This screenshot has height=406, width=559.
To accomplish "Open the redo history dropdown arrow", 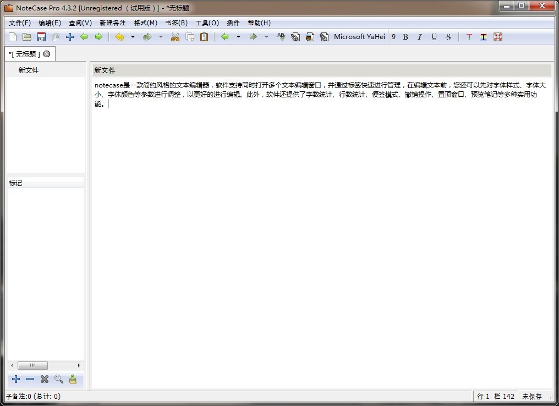I will point(160,37).
